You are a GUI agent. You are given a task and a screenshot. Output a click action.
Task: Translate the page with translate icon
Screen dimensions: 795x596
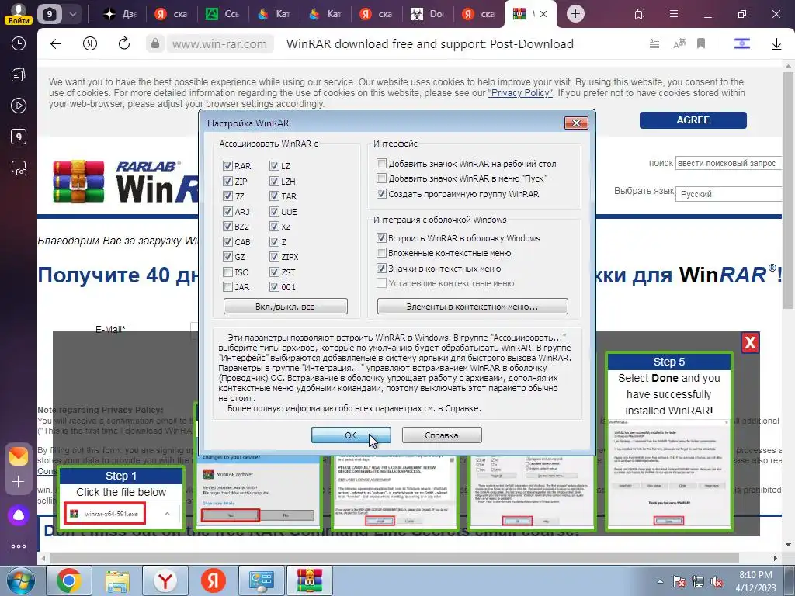tap(679, 44)
